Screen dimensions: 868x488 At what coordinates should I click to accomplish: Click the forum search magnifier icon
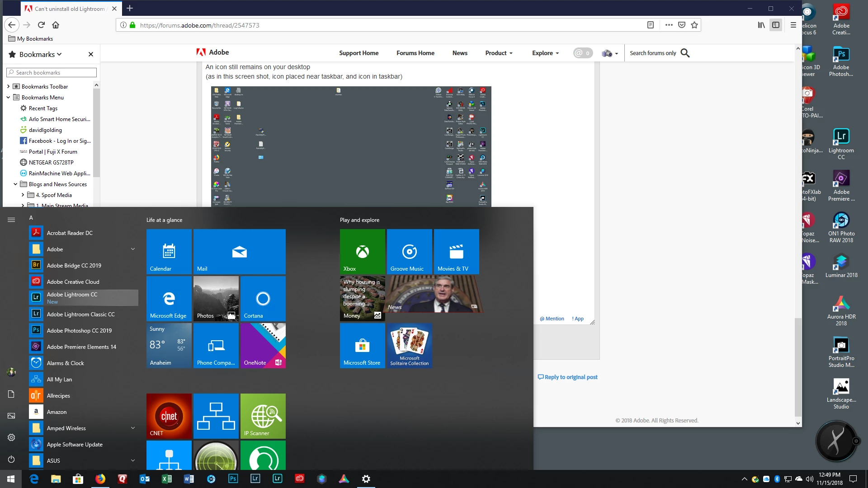pyautogui.click(x=685, y=53)
